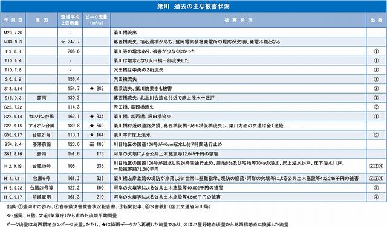387x227 pixels.
Task: Select rainfall value '206.6'
Action: pyautogui.click(x=74, y=51)
